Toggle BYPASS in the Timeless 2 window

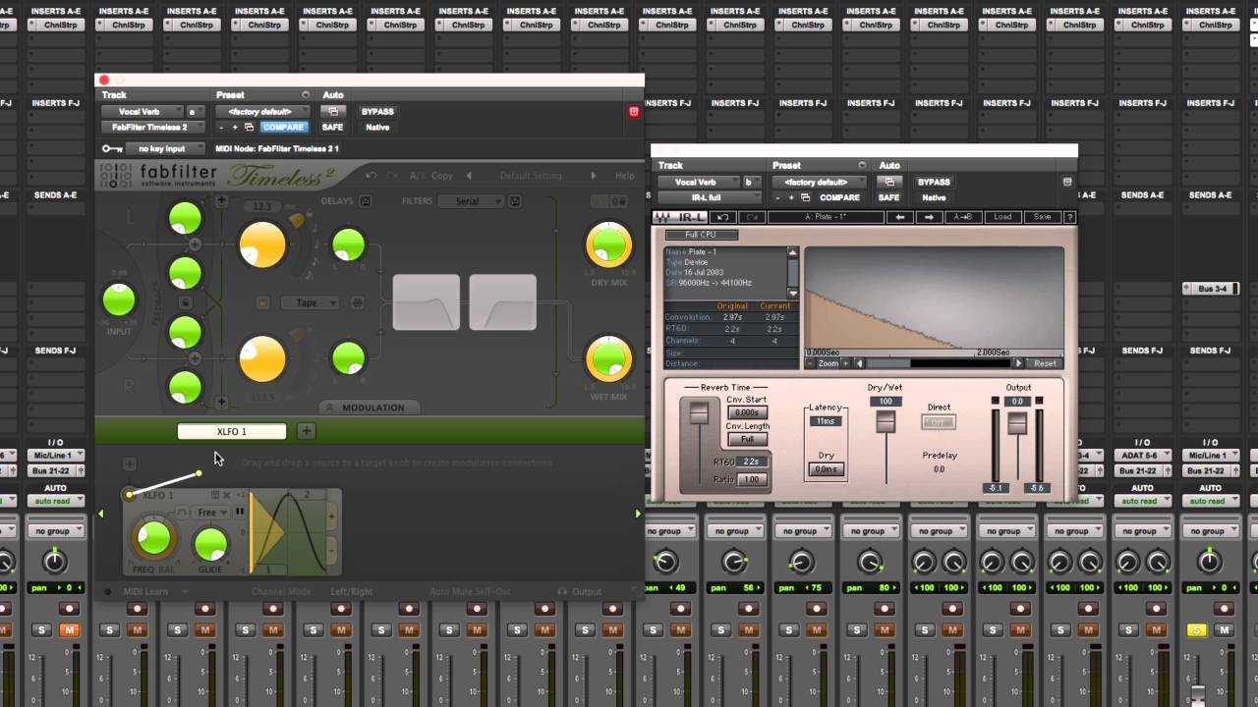click(377, 112)
